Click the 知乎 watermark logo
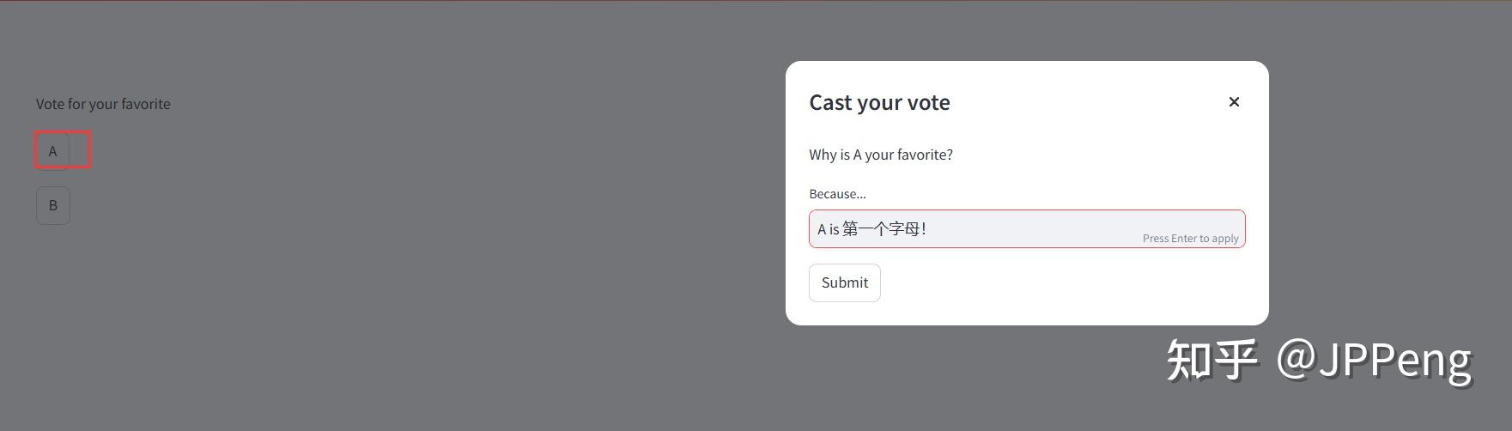This screenshot has width=1512, height=431. coord(1211,360)
